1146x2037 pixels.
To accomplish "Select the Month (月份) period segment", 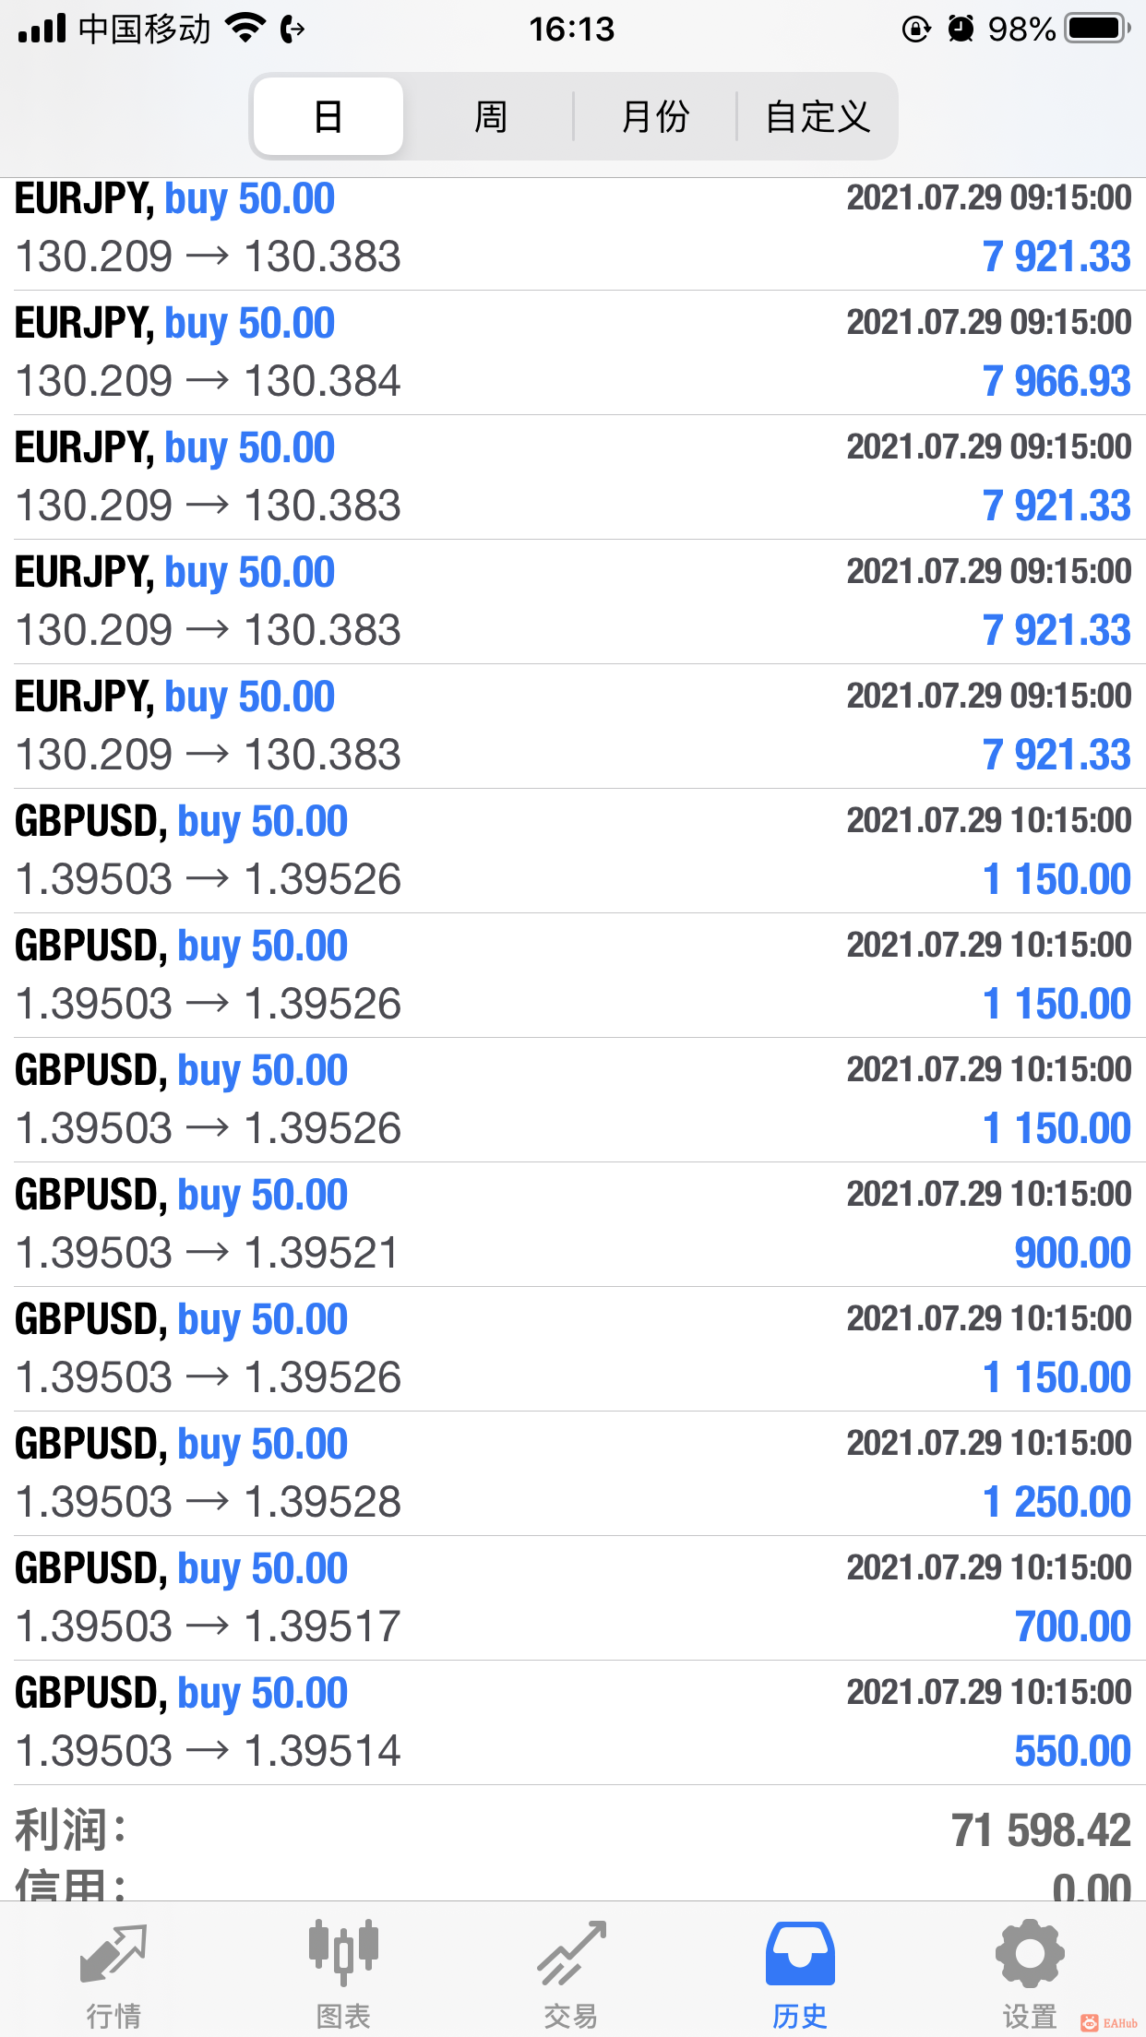I will (655, 117).
